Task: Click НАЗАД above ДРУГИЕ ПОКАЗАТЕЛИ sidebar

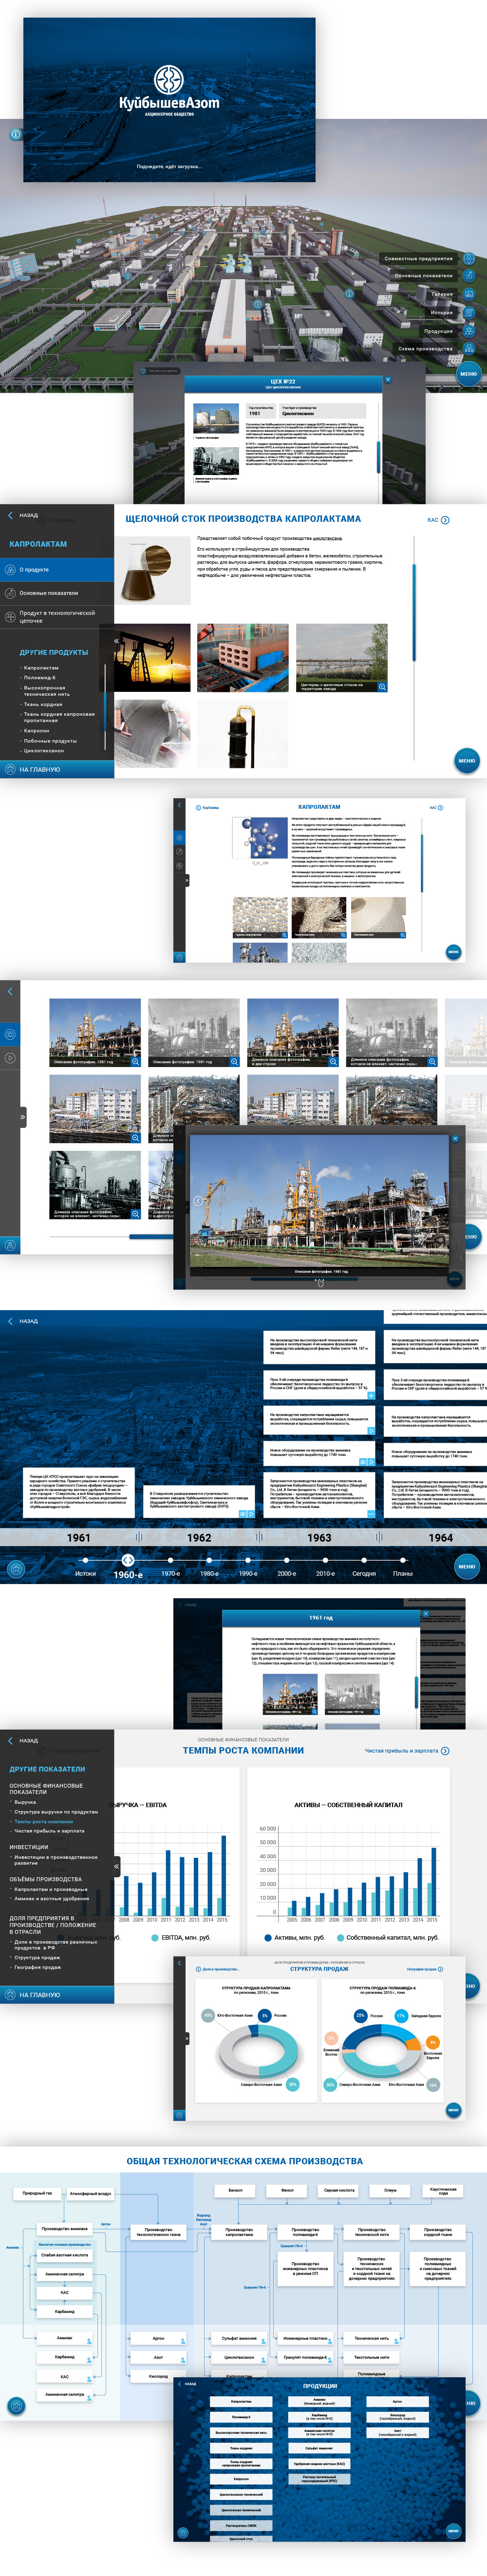Action: click(24, 1741)
